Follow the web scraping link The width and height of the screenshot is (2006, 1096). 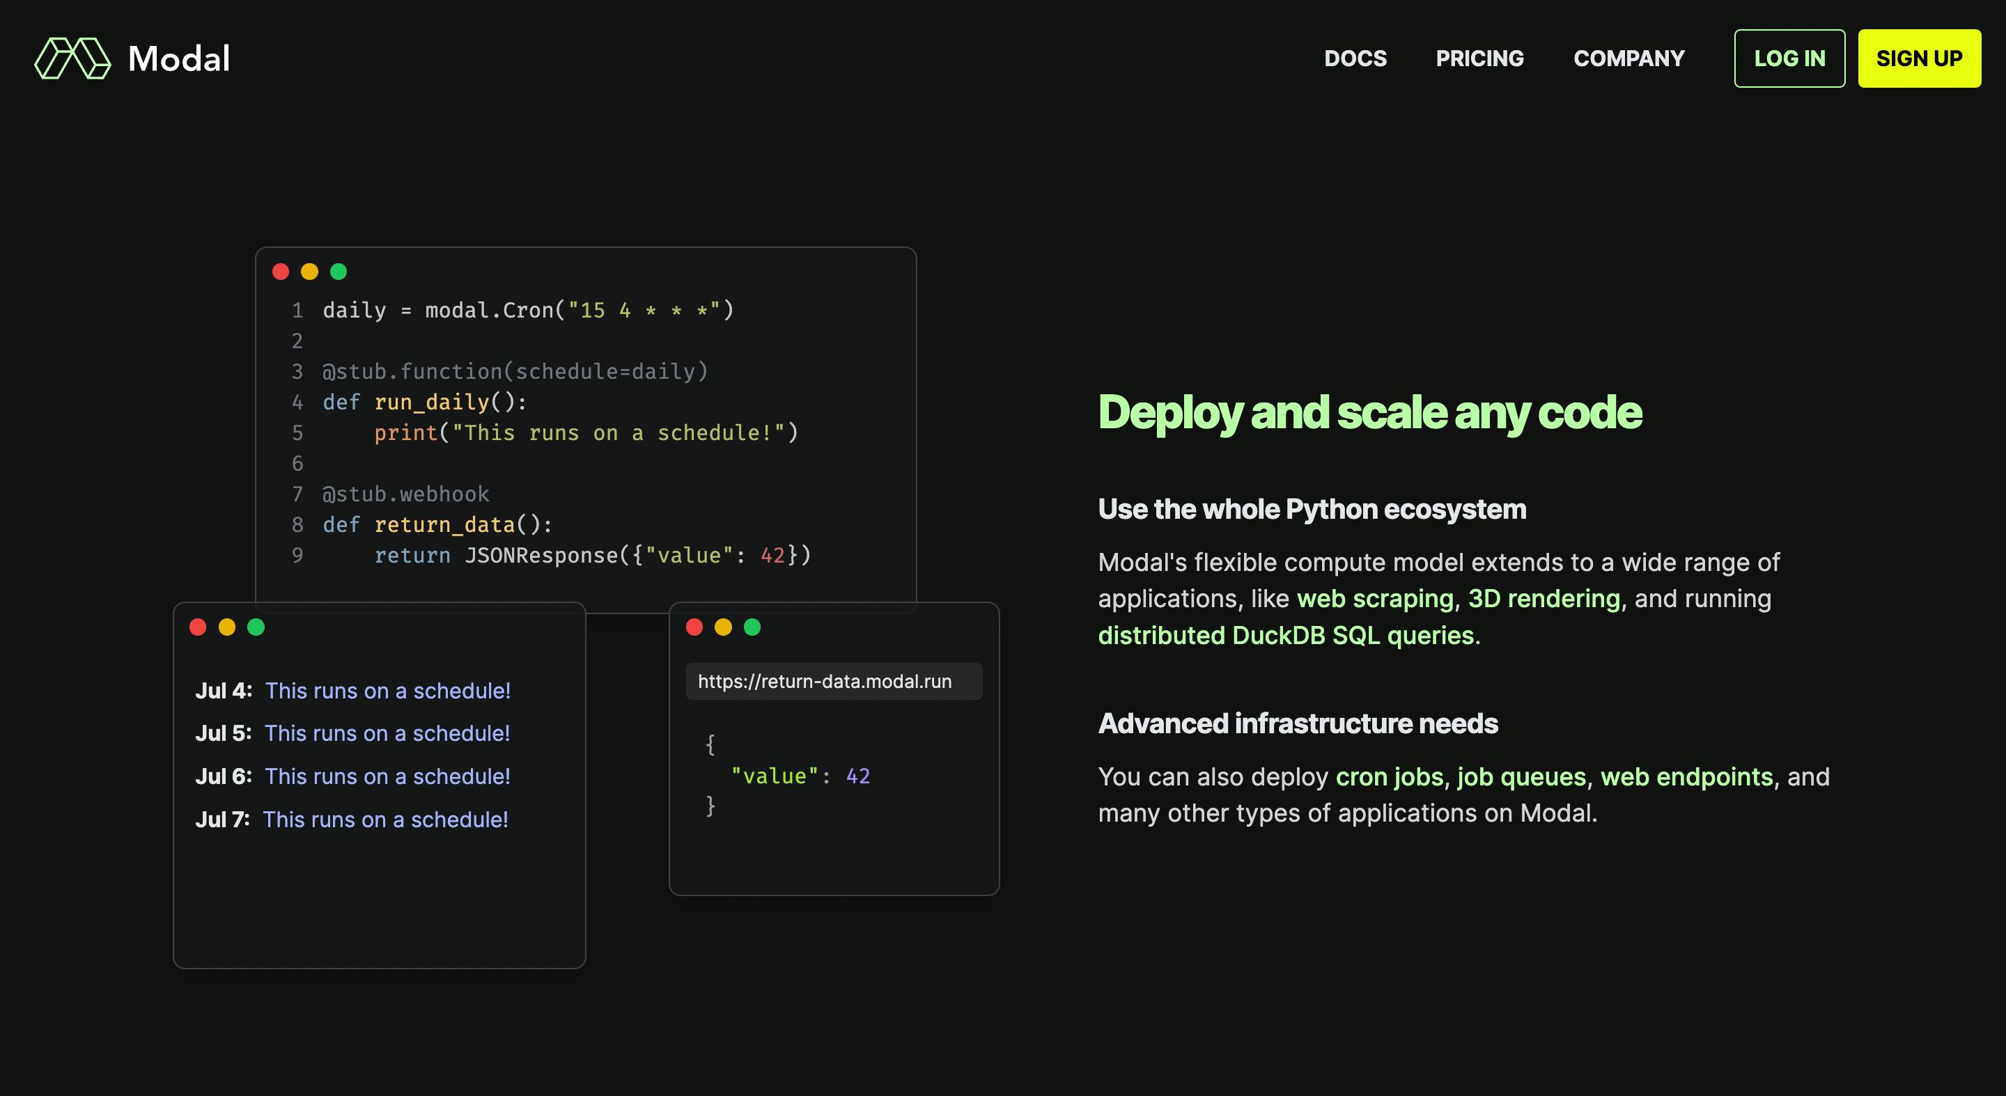click(x=1375, y=599)
